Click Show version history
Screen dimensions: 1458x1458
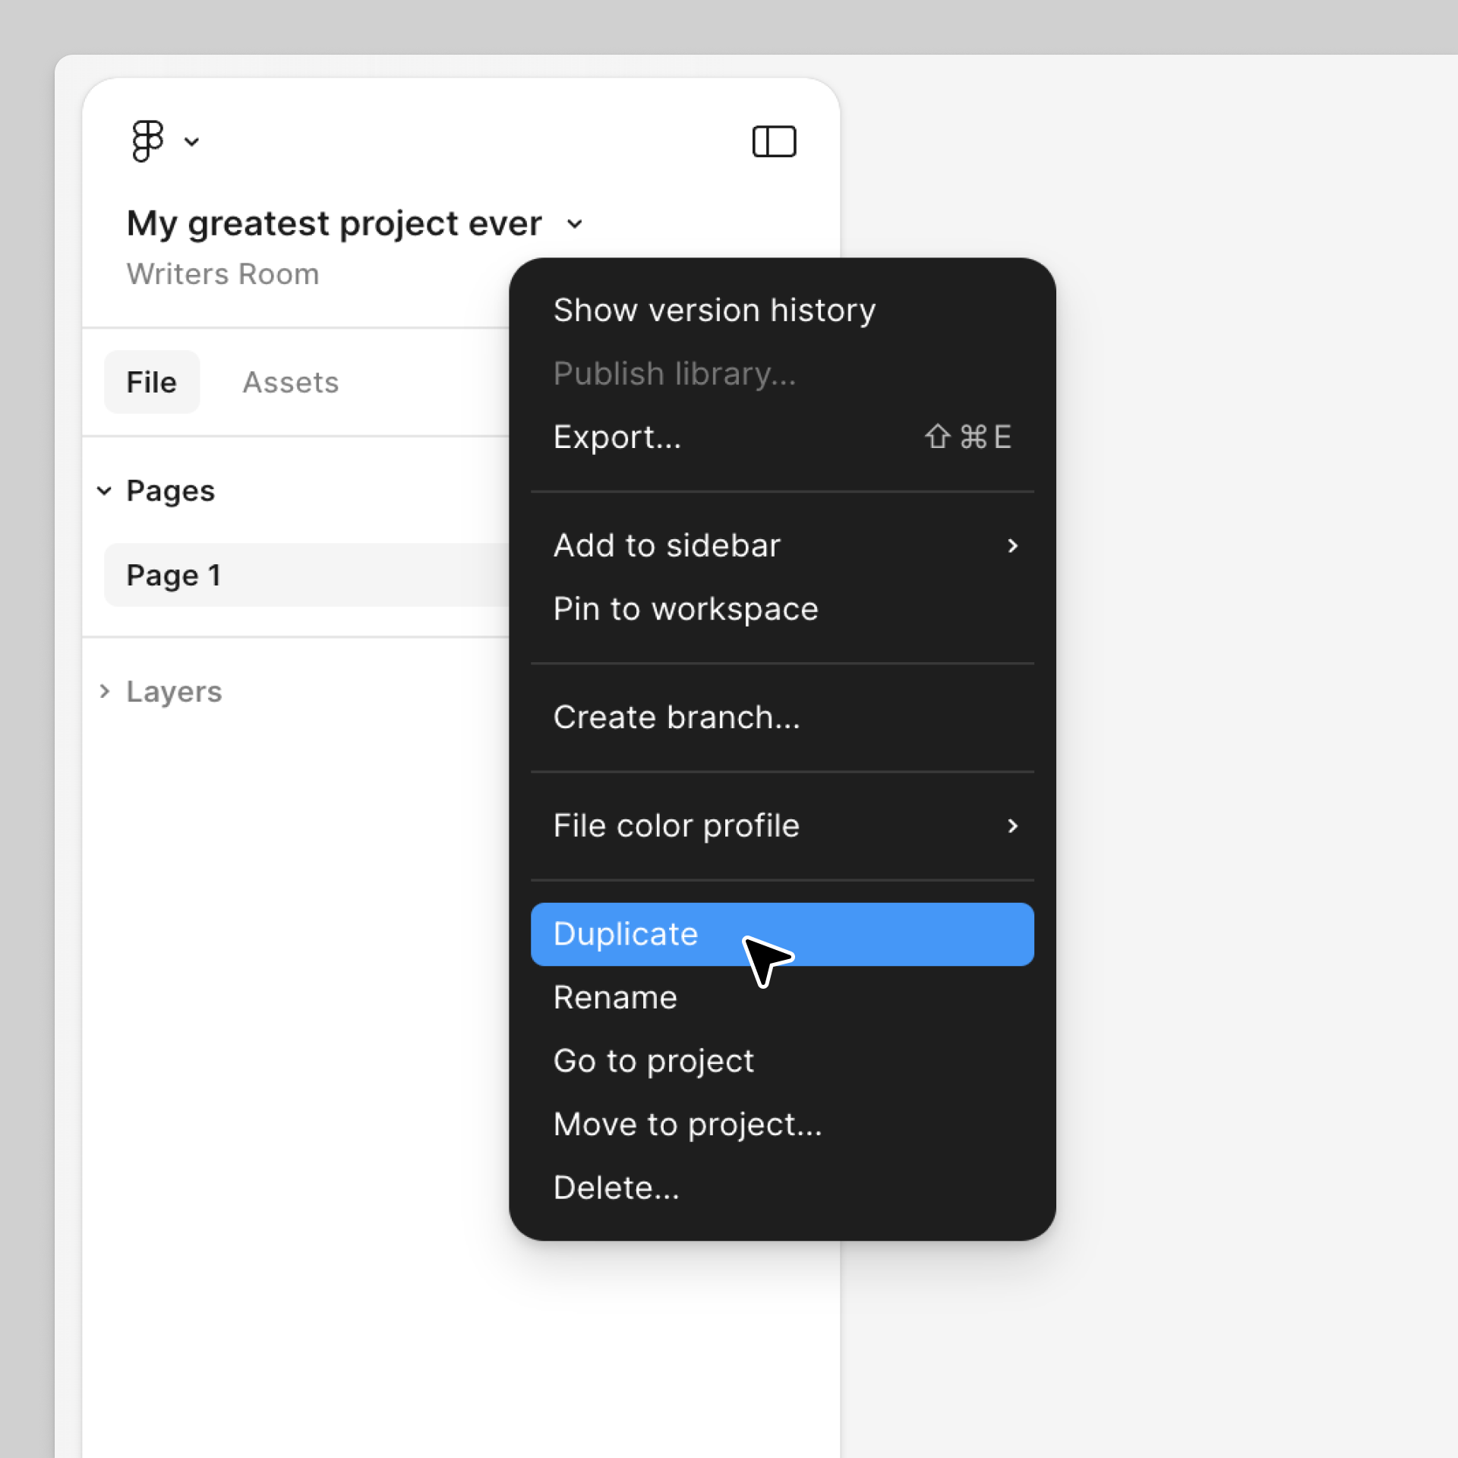(715, 310)
